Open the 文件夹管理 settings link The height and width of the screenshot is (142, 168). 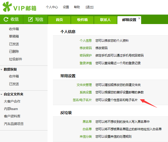click(x=84, y=85)
